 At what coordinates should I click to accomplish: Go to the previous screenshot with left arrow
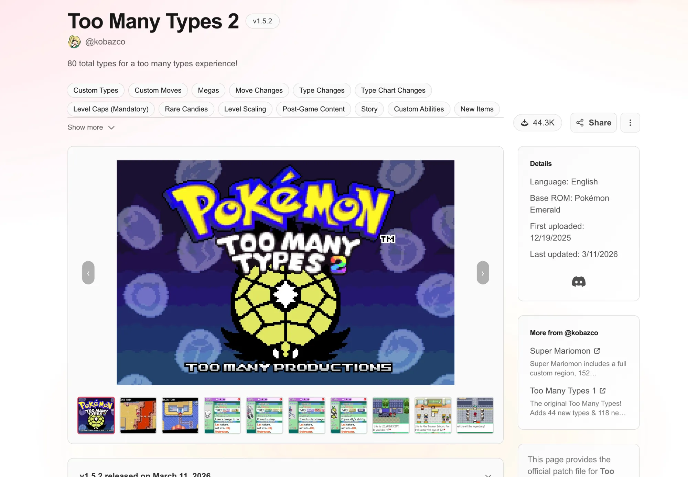click(88, 273)
